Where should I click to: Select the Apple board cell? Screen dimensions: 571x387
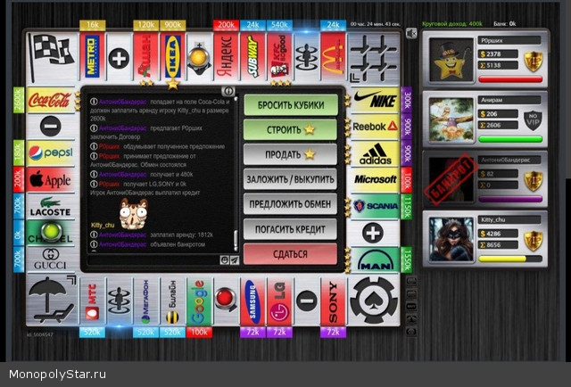(50, 179)
